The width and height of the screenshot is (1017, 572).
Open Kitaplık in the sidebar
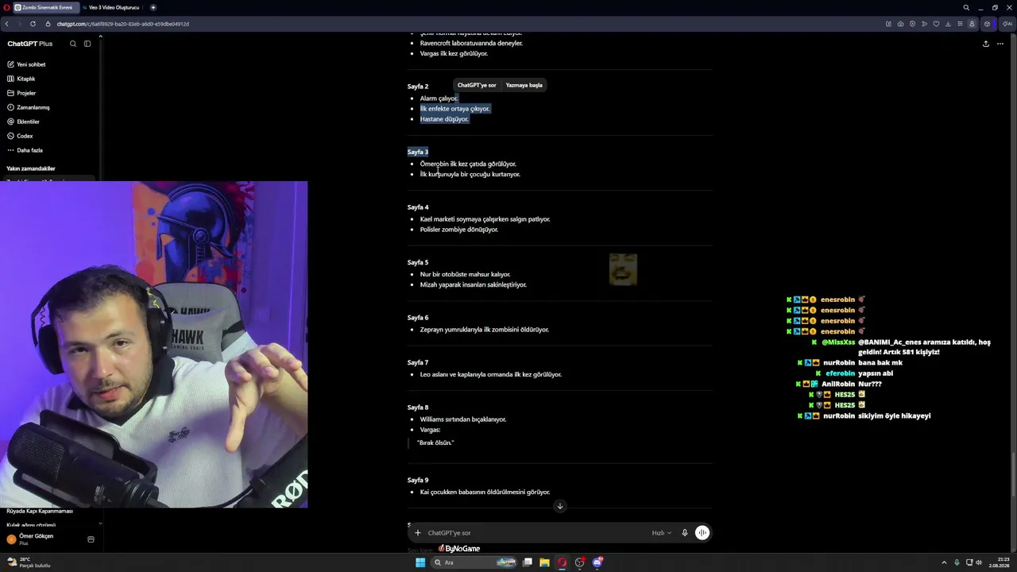pyautogui.click(x=21, y=79)
